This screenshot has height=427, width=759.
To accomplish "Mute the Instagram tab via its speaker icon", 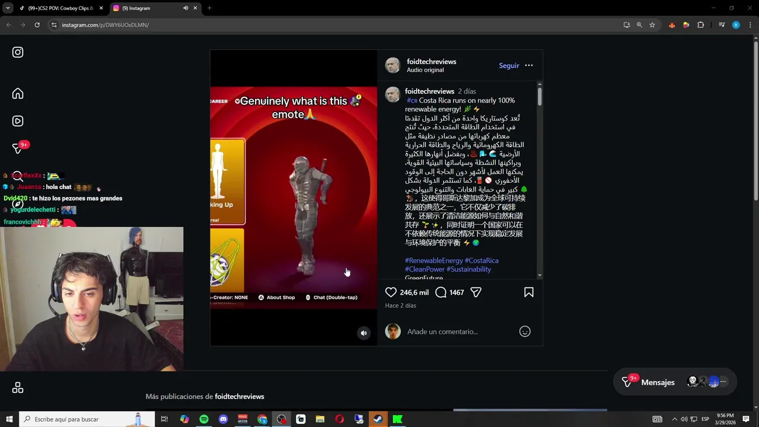I will click(x=186, y=8).
